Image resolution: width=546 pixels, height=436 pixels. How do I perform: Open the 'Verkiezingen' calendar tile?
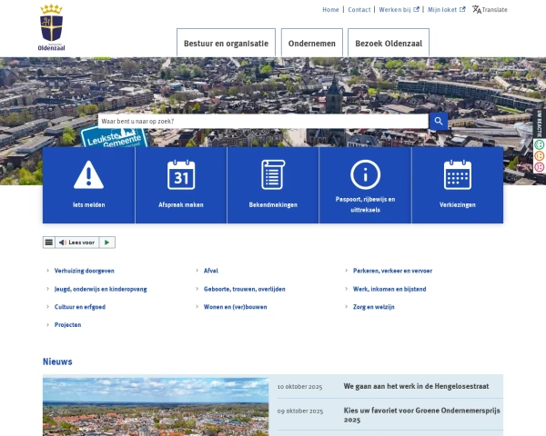458,184
